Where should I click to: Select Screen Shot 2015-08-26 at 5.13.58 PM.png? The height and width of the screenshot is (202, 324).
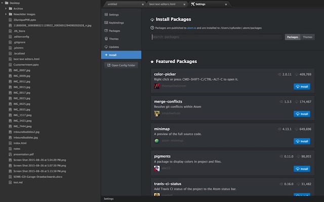39,171
